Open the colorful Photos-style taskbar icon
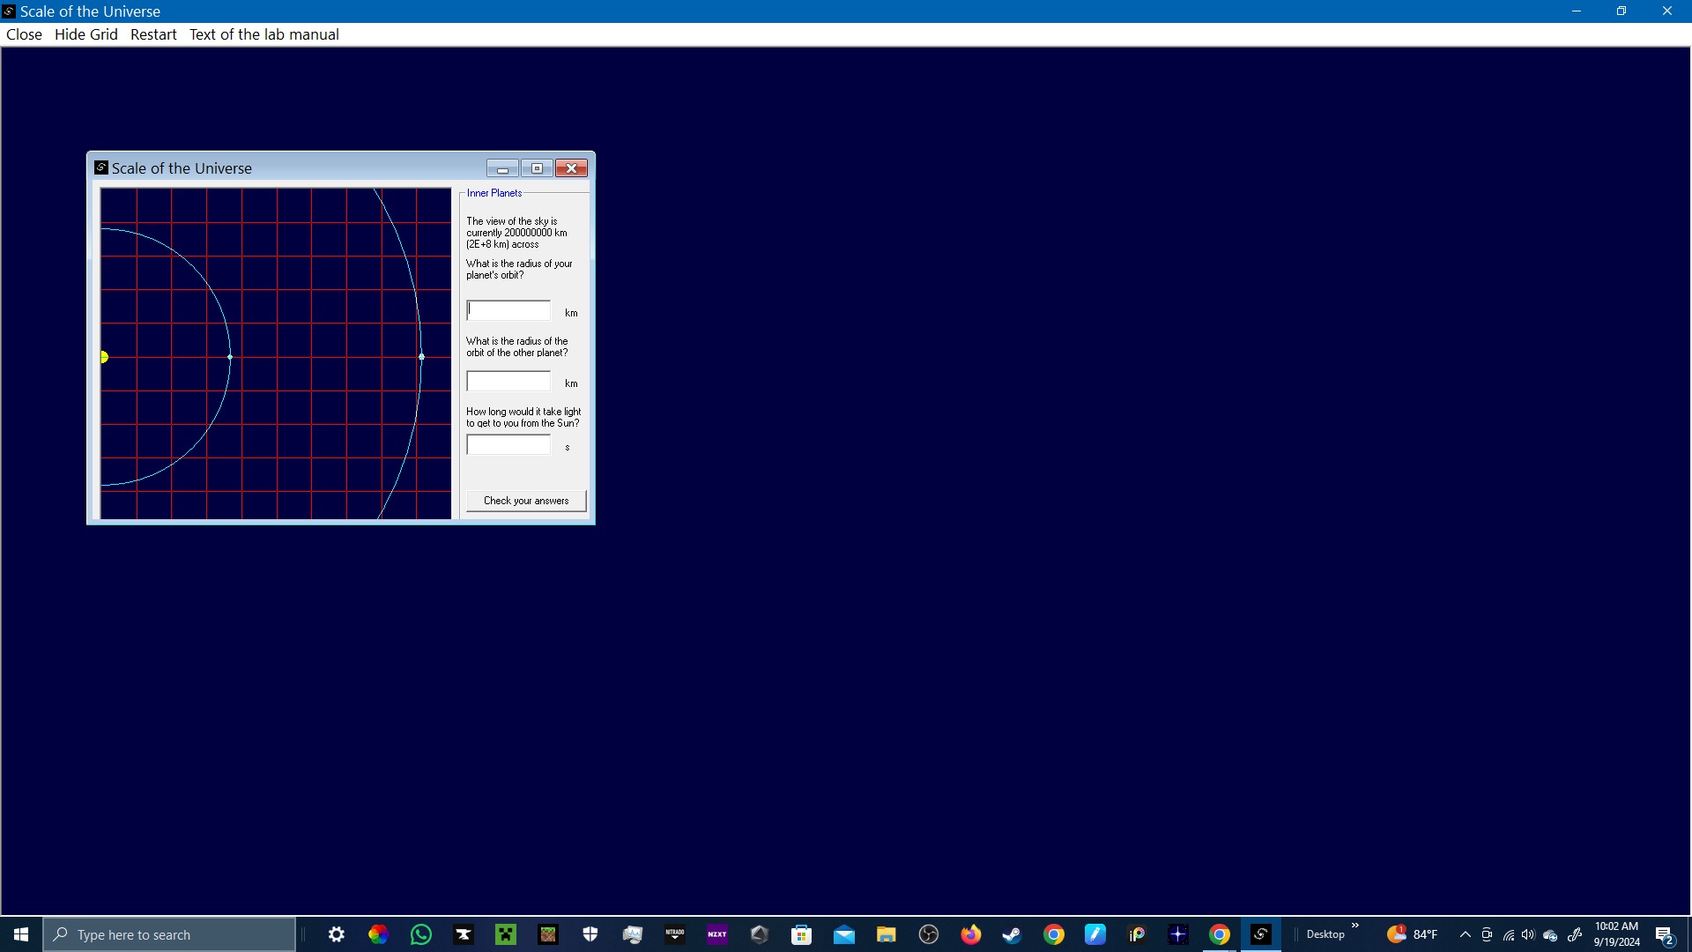The image size is (1692, 952). pos(379,934)
